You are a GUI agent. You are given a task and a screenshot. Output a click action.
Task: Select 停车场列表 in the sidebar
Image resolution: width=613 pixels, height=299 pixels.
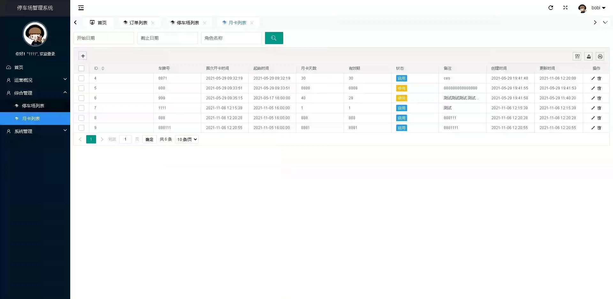pyautogui.click(x=33, y=106)
